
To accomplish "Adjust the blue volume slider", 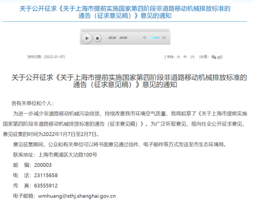I will pos(154,38).
